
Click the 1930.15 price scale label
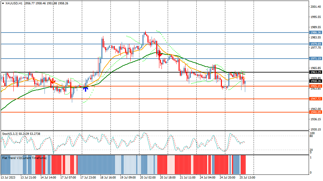point(316,130)
